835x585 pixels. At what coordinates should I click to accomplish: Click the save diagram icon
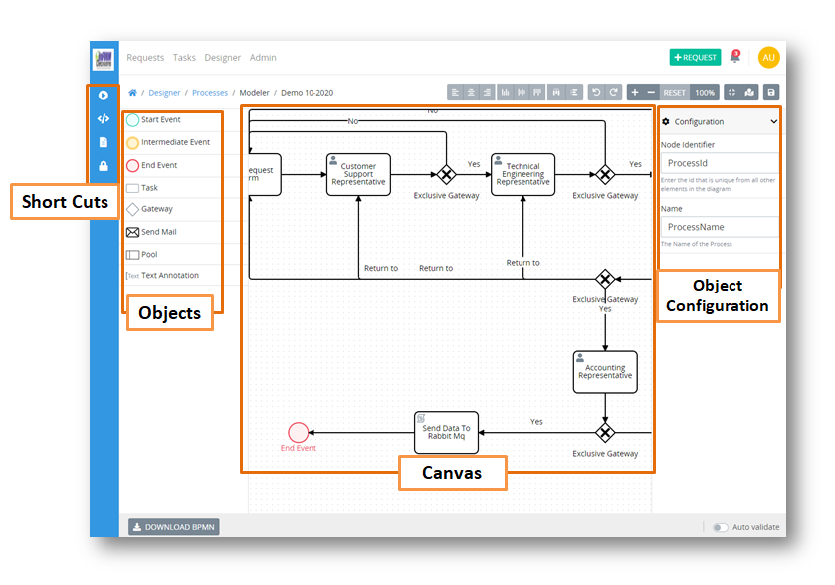pos(770,93)
